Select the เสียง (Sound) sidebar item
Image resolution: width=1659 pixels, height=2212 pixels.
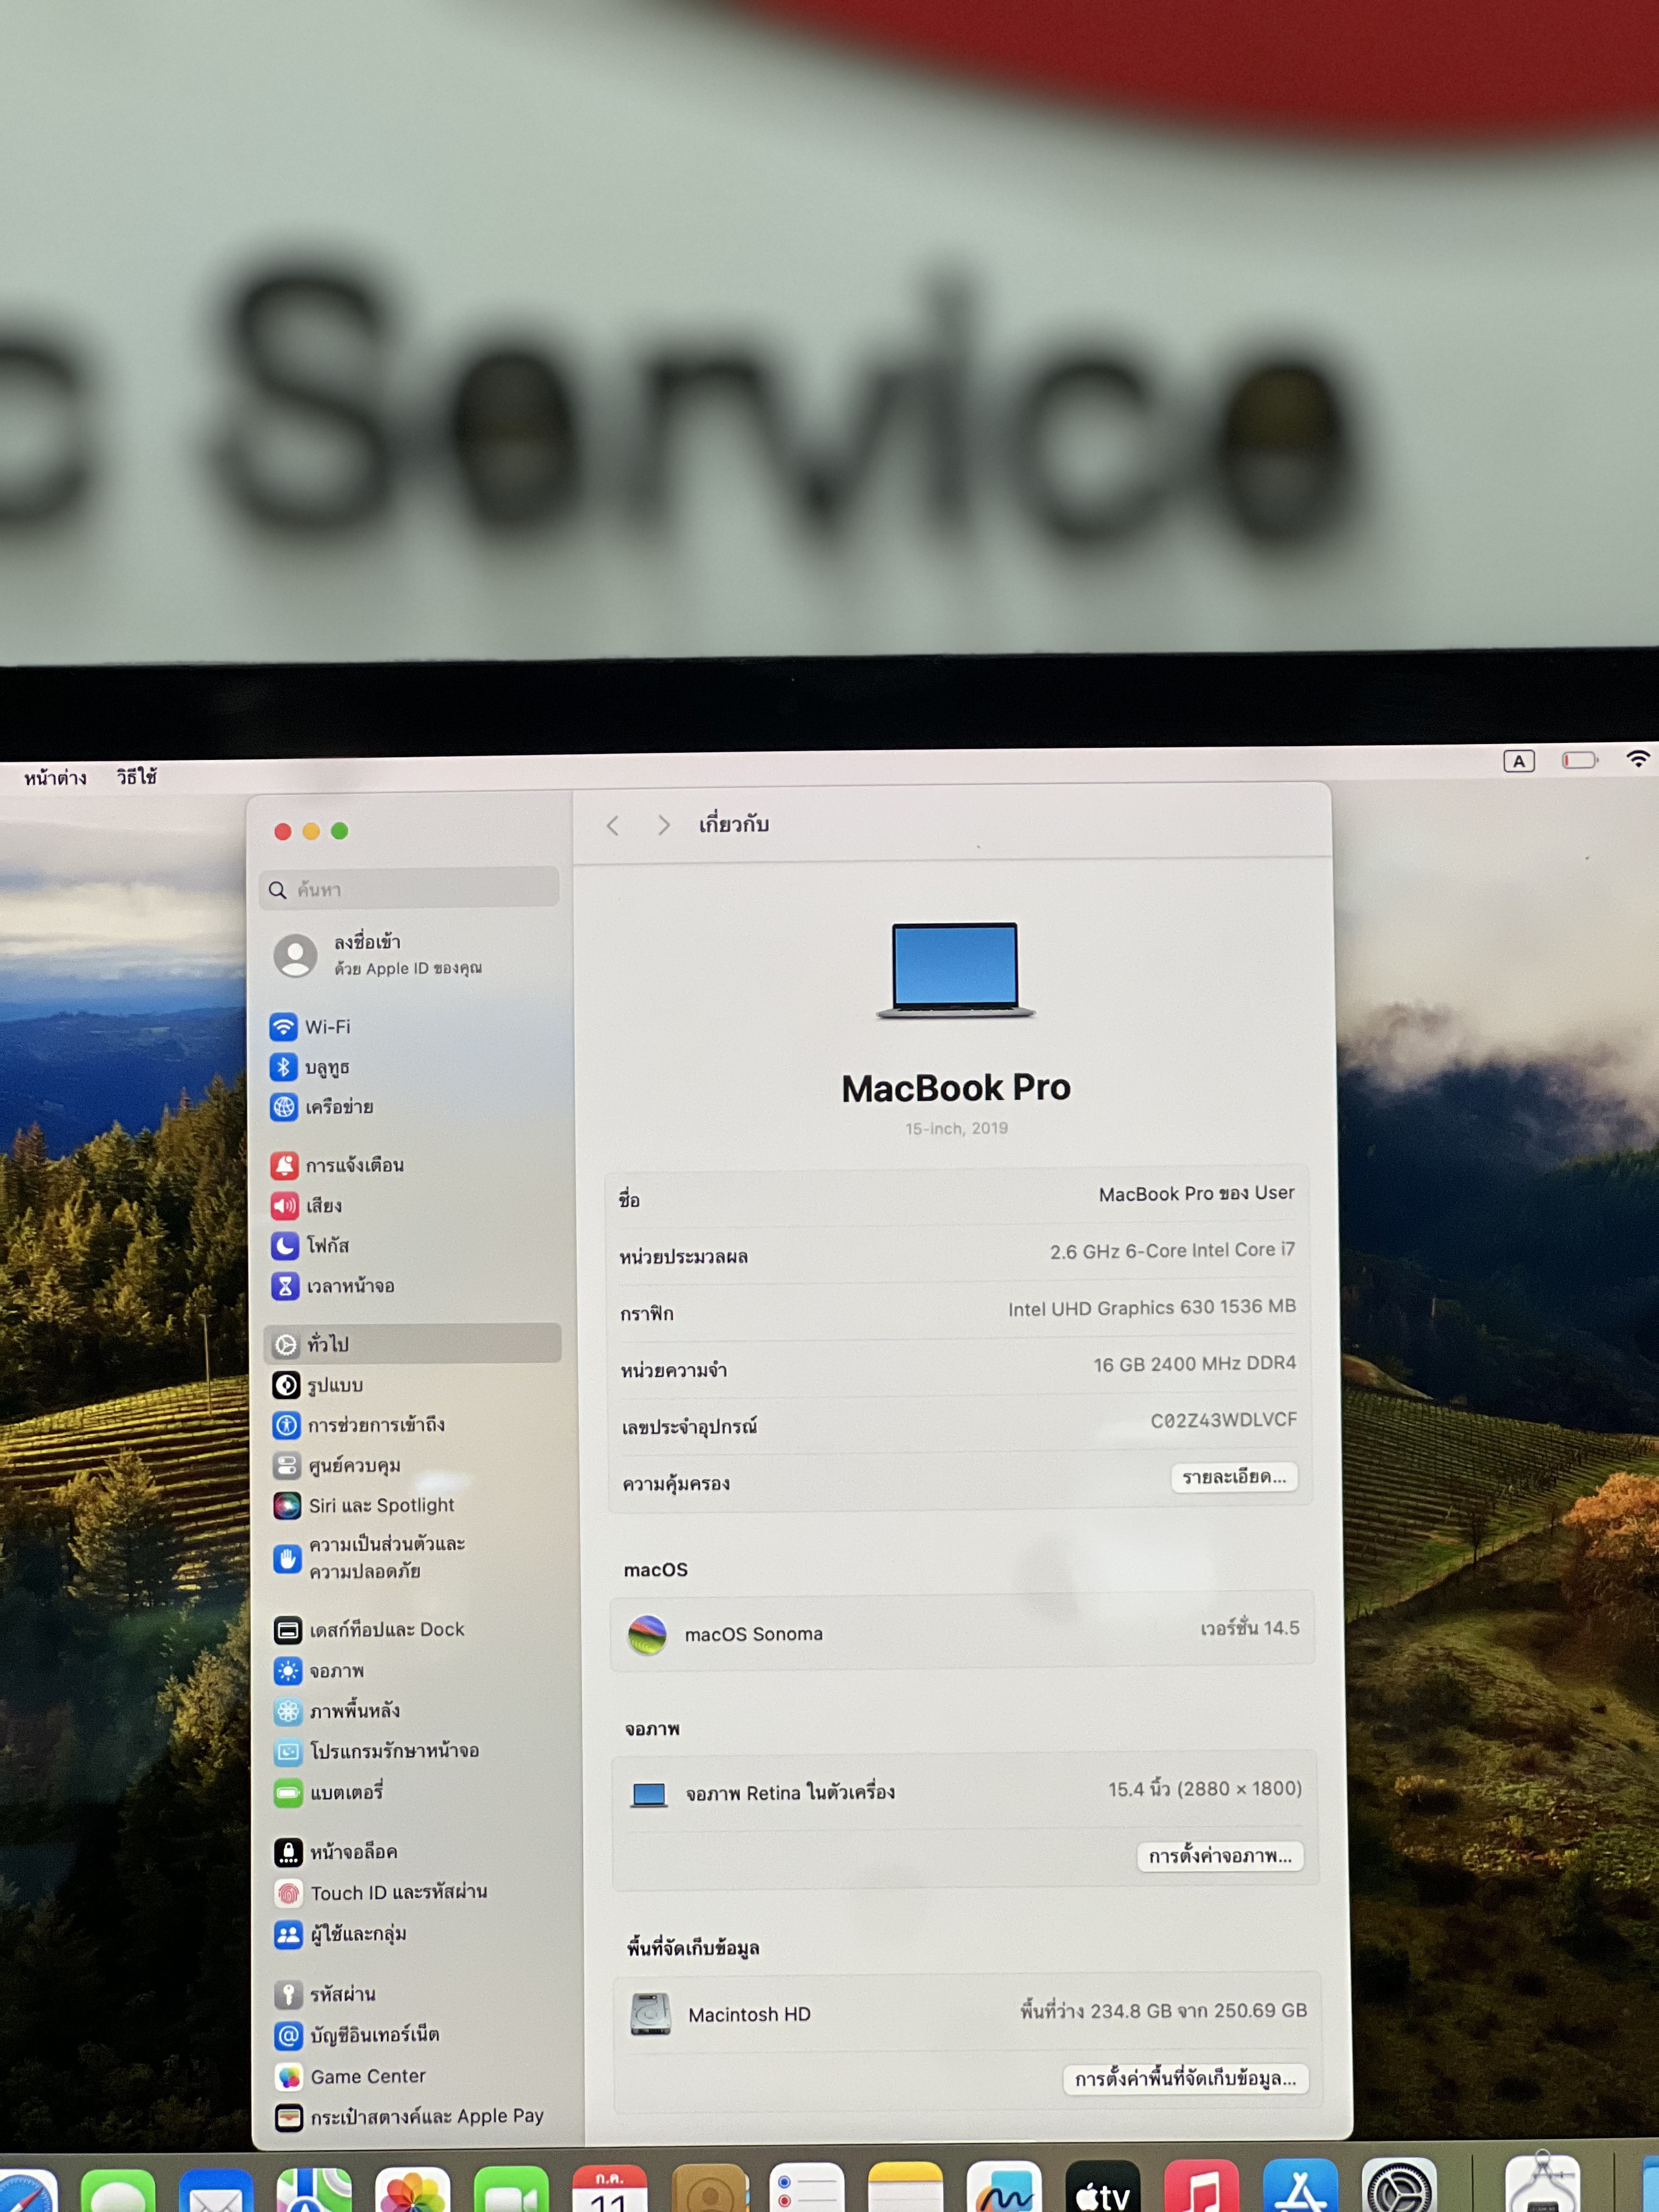pyautogui.click(x=323, y=1205)
